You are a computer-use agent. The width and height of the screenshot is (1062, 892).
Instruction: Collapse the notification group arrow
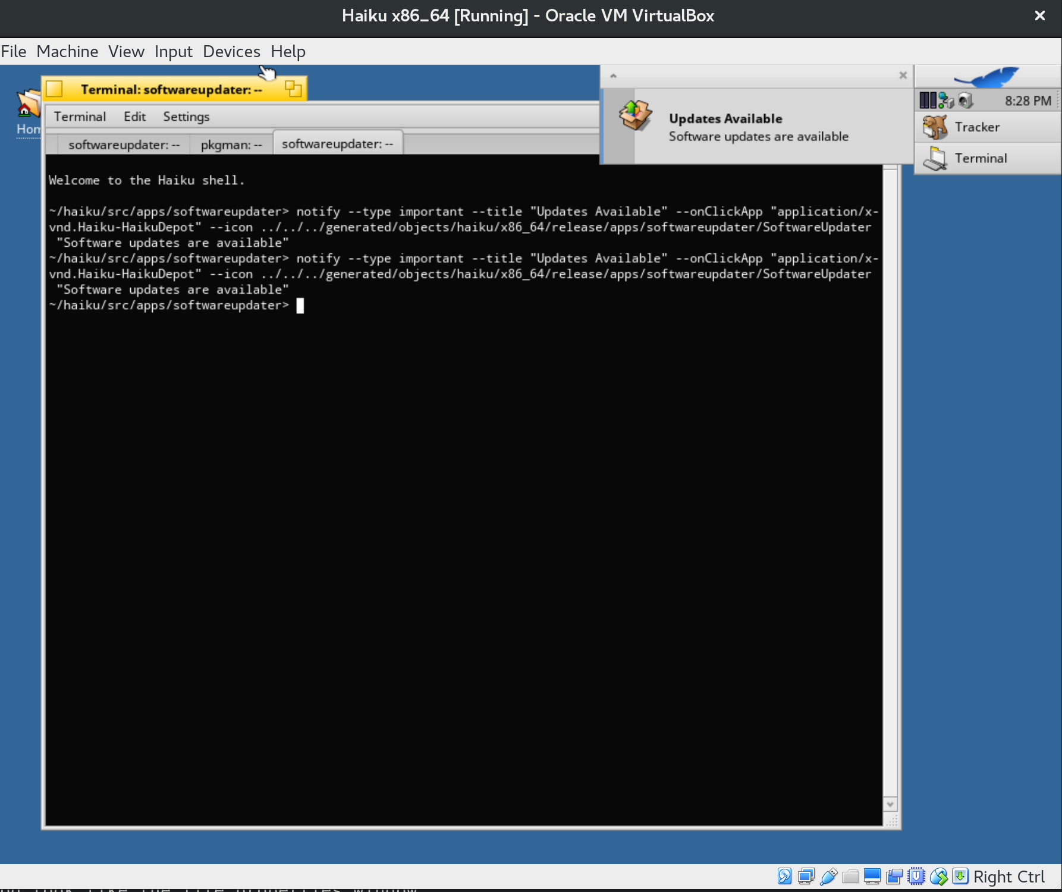[x=613, y=76]
